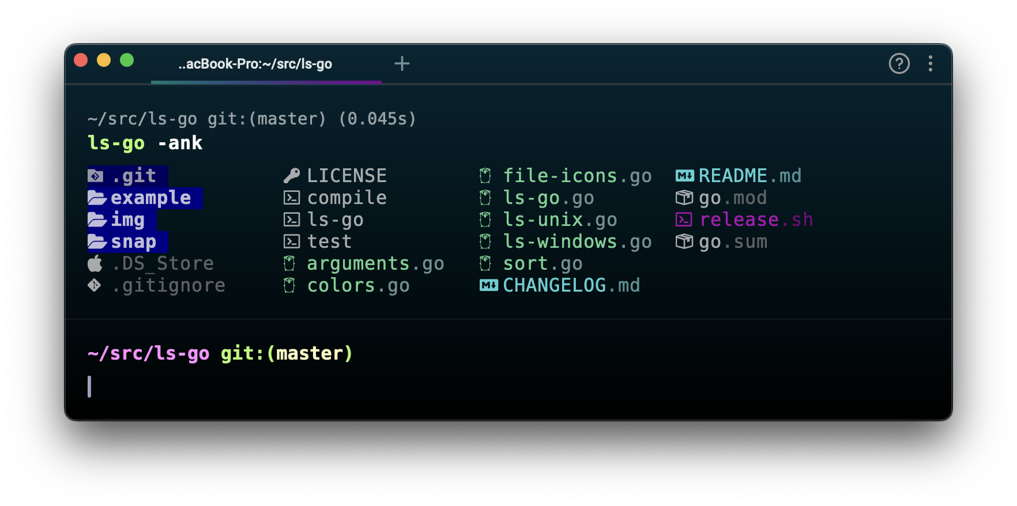Click the arguments.go file name
The image size is (1017, 506).
(x=375, y=264)
